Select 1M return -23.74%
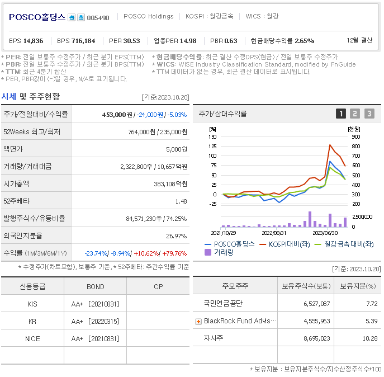Screen dimensions: 384x377 96,253
